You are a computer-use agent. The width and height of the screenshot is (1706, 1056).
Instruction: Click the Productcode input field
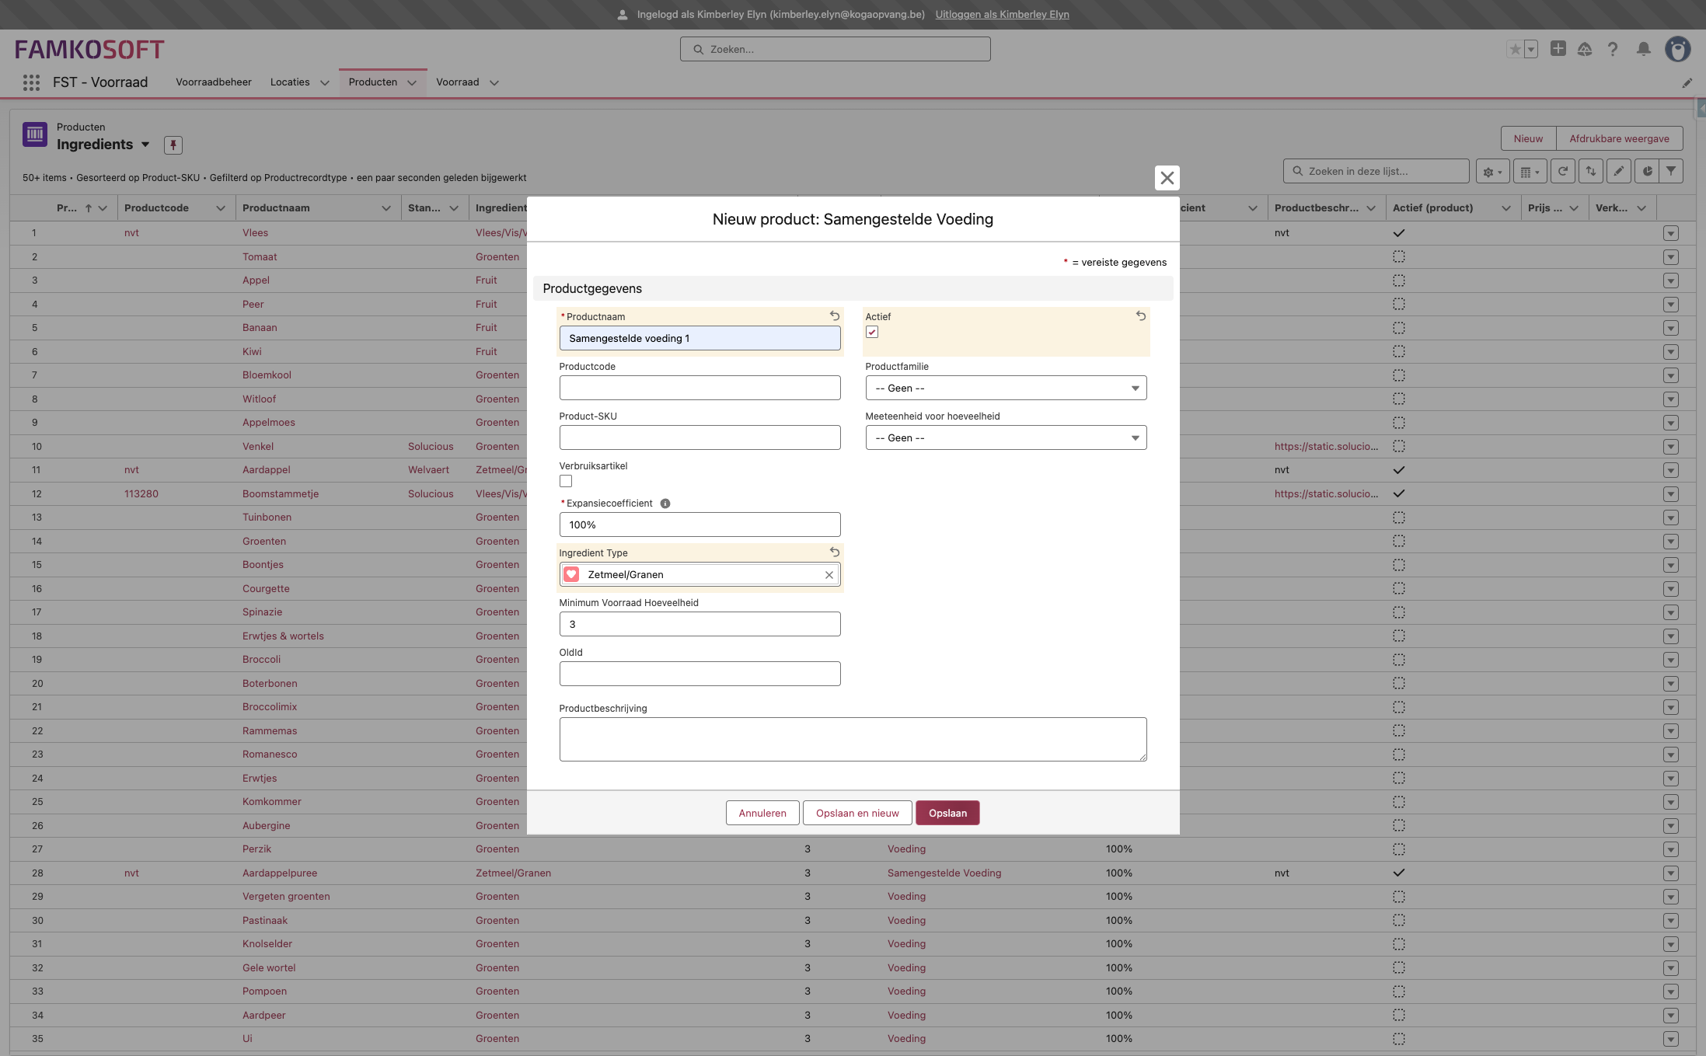pos(699,388)
